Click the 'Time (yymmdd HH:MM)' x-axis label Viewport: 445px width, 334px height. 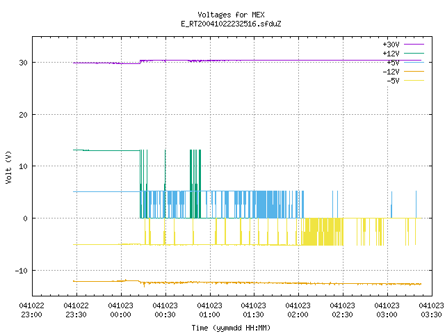click(x=231, y=328)
